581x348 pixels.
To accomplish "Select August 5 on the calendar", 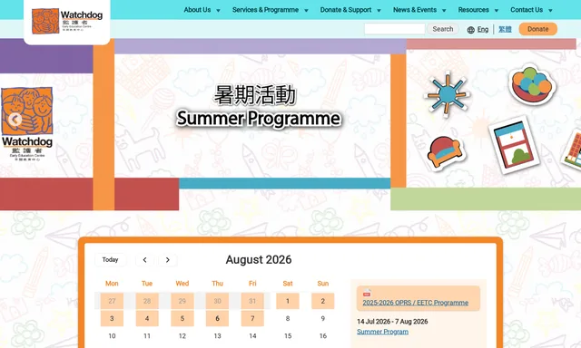I will click(182, 318).
